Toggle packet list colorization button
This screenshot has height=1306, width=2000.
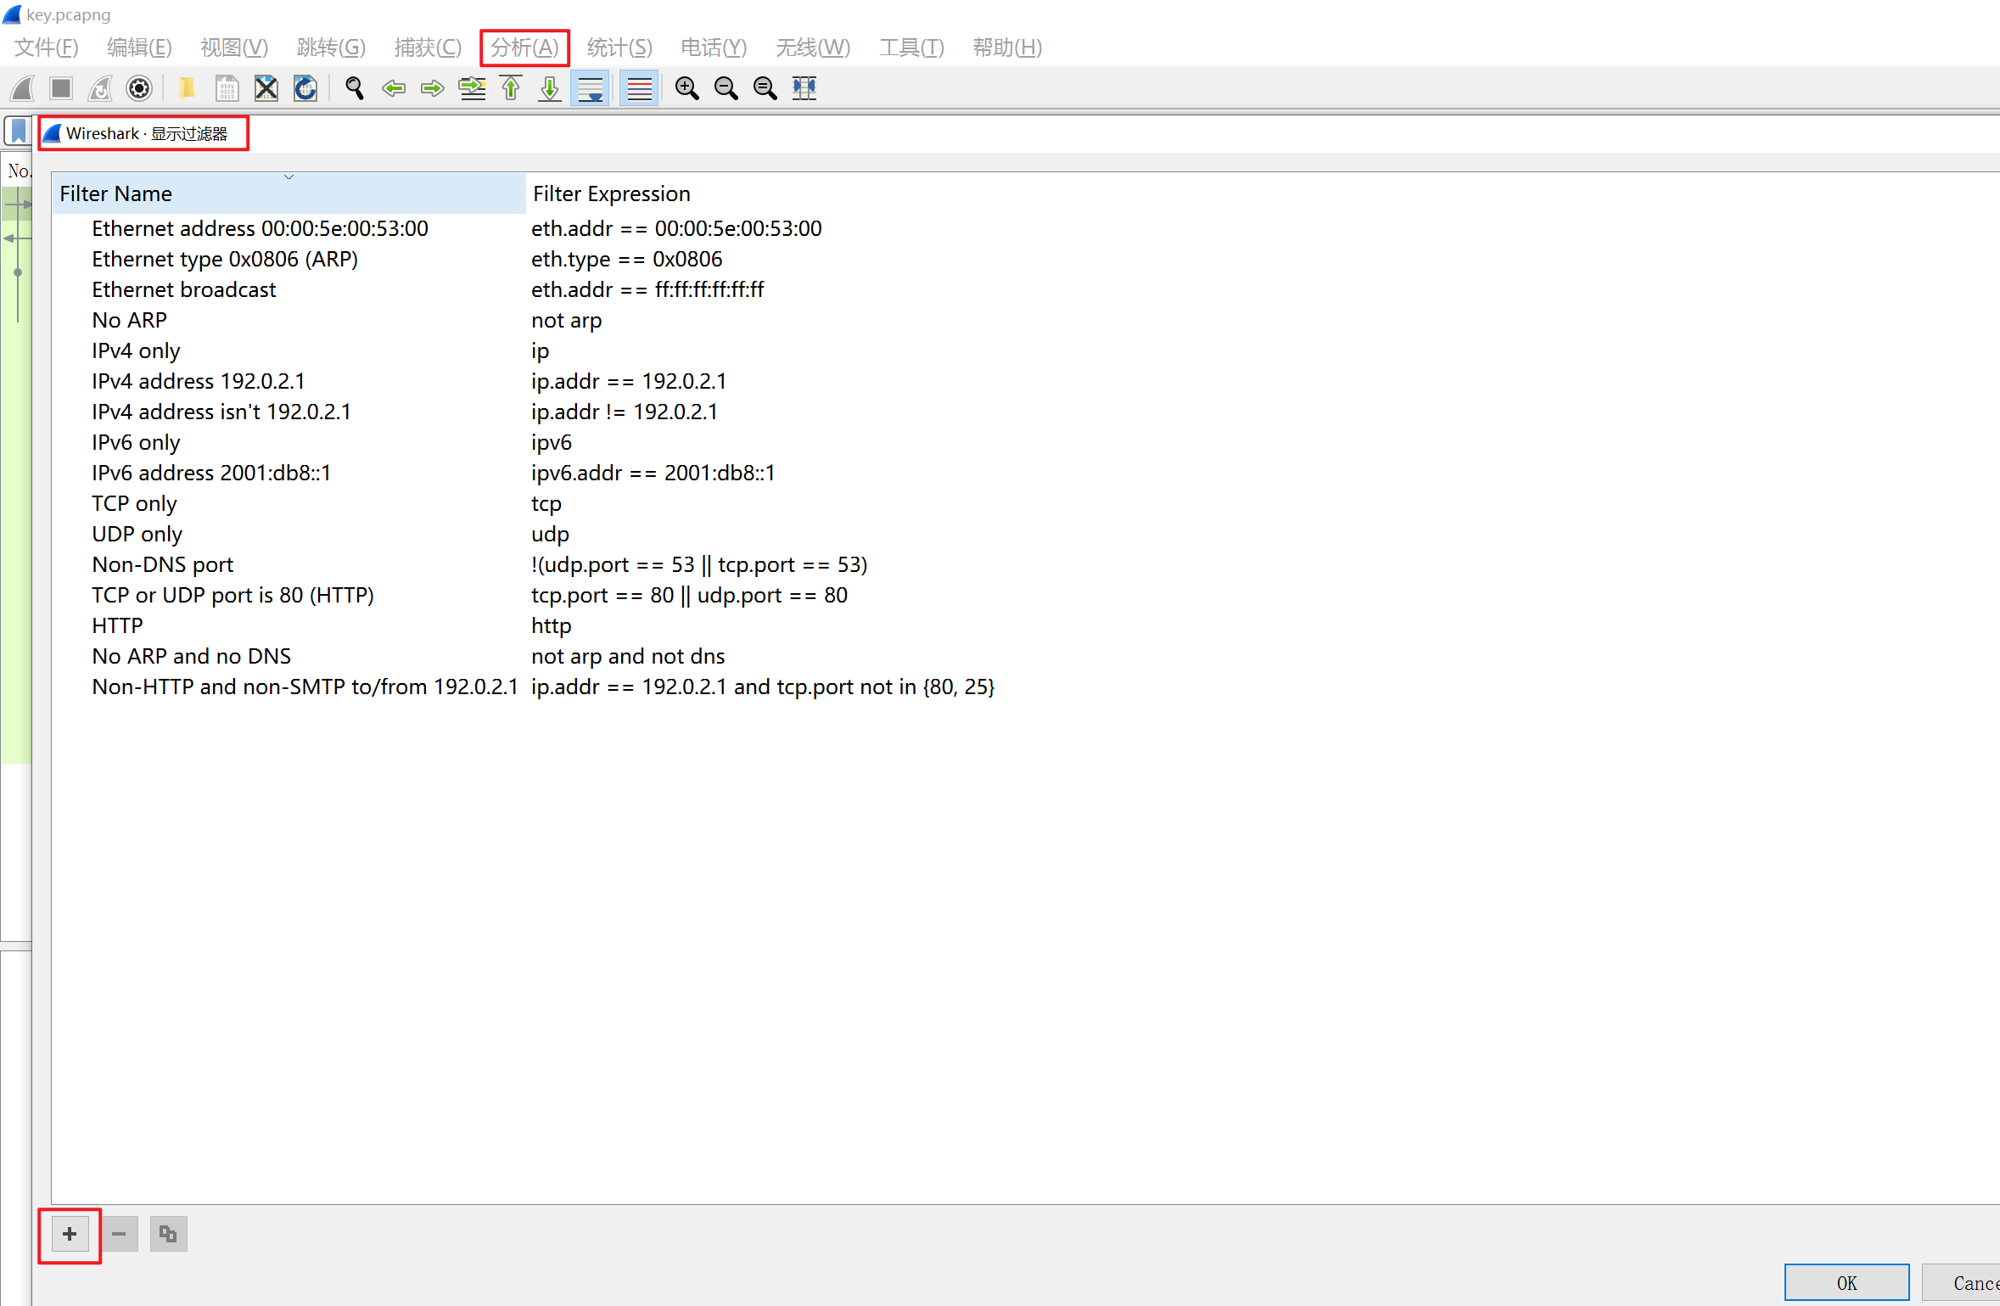639,88
